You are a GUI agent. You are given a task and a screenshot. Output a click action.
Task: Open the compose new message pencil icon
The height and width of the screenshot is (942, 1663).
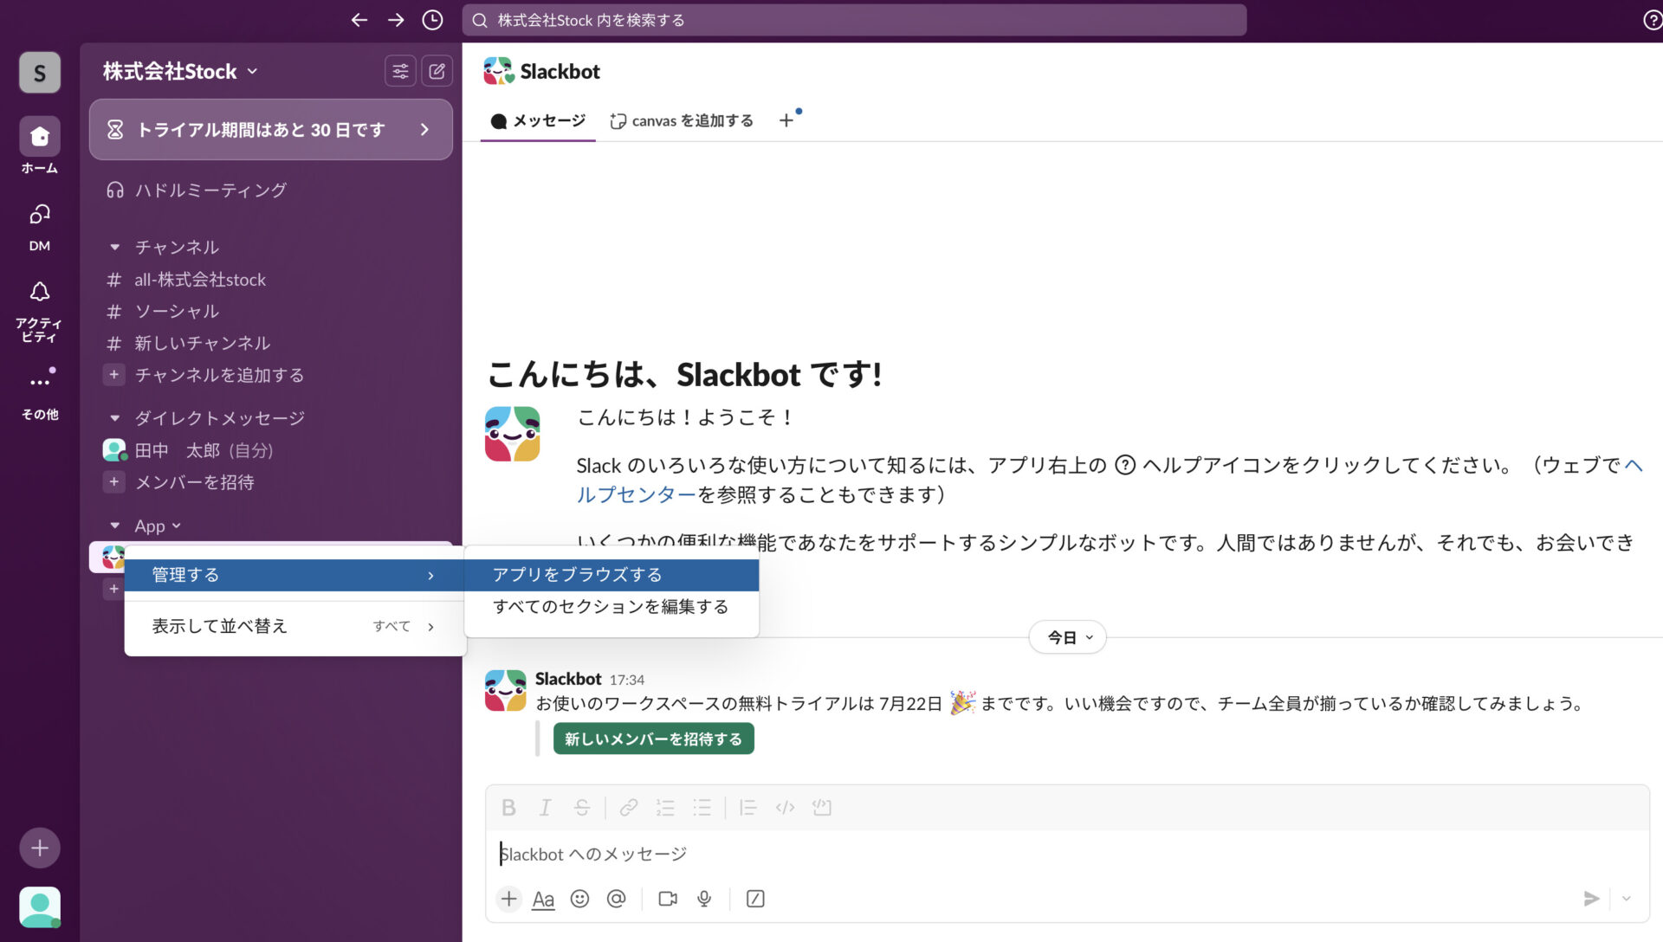437,71
